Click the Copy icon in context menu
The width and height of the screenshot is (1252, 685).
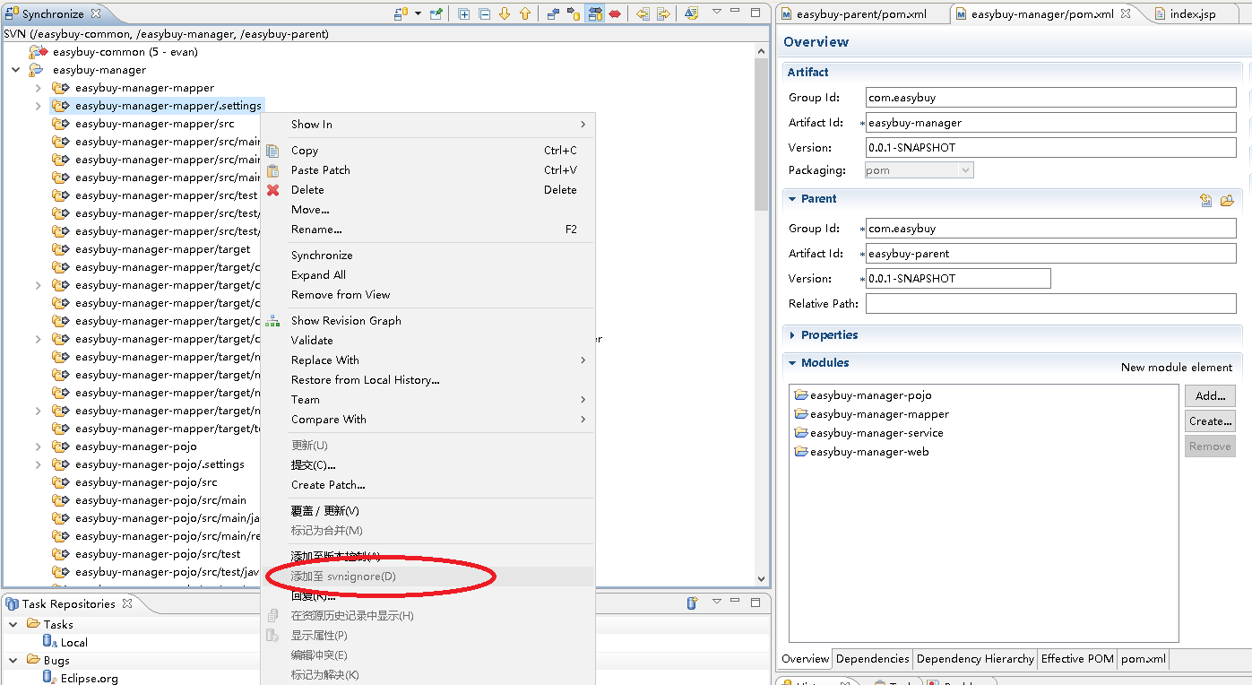click(x=273, y=151)
